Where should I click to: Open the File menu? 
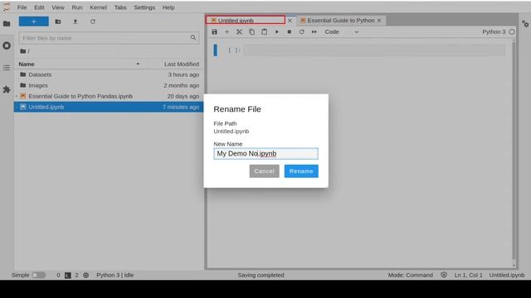(22, 7)
